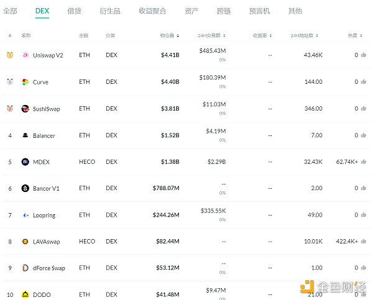Toggle thumbs-up like for LAVAswap row
Viewport: 373px width, 300px height.
pos(364,242)
